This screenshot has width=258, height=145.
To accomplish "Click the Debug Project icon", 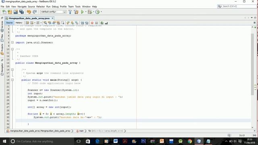I will click(89, 12).
